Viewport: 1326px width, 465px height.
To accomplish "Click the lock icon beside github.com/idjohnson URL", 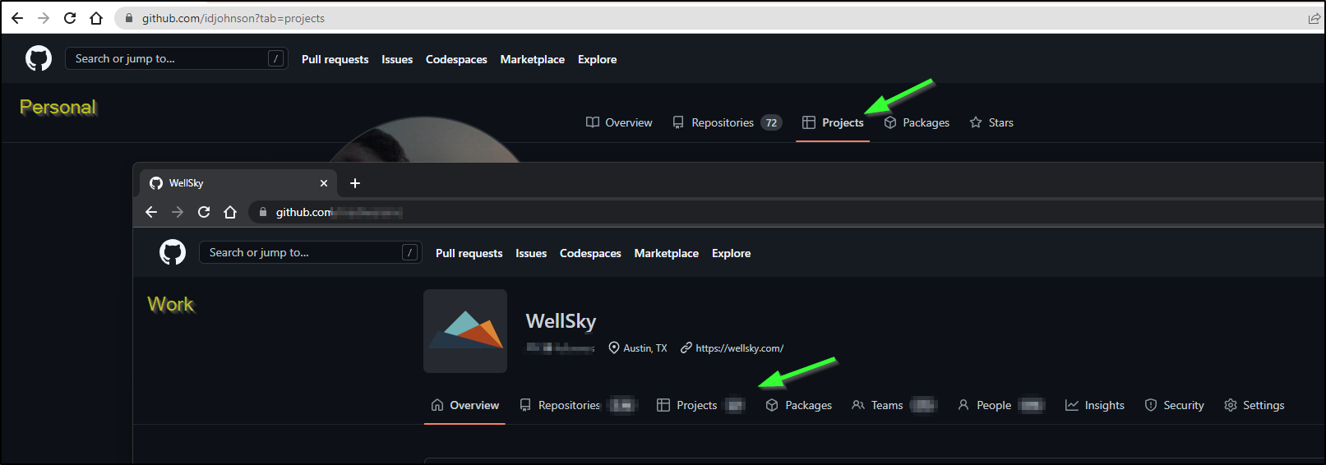I will point(129,18).
